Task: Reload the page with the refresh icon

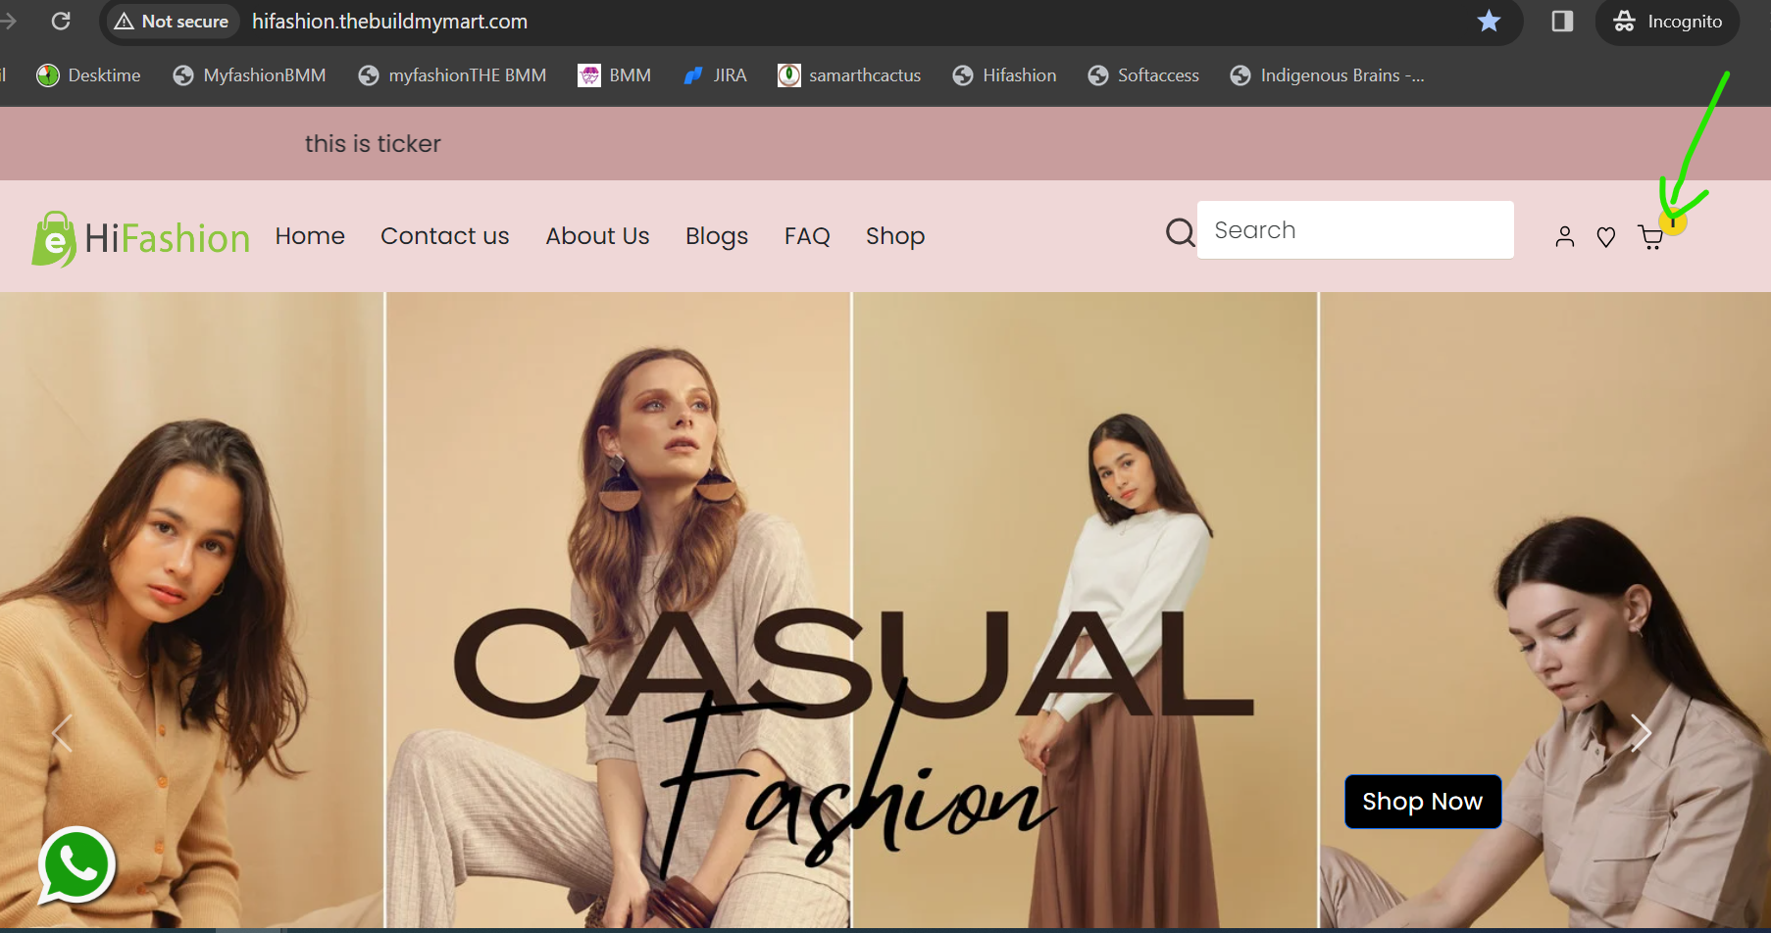Action: click(61, 21)
